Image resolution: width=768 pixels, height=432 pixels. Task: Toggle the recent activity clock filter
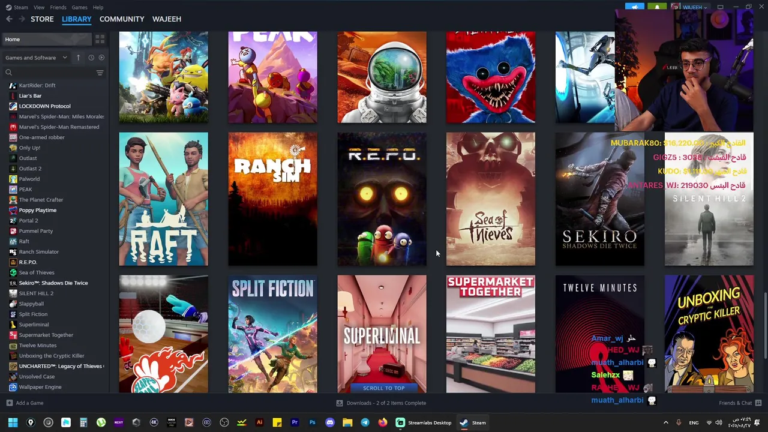[91, 58]
